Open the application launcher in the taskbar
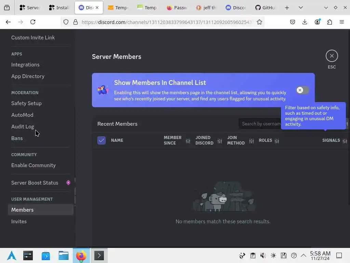Image resolution: width=350 pixels, height=263 pixels. (x=11, y=255)
